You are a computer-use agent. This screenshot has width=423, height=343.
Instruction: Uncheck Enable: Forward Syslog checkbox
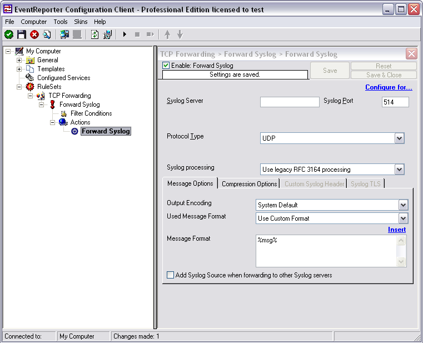tap(166, 65)
